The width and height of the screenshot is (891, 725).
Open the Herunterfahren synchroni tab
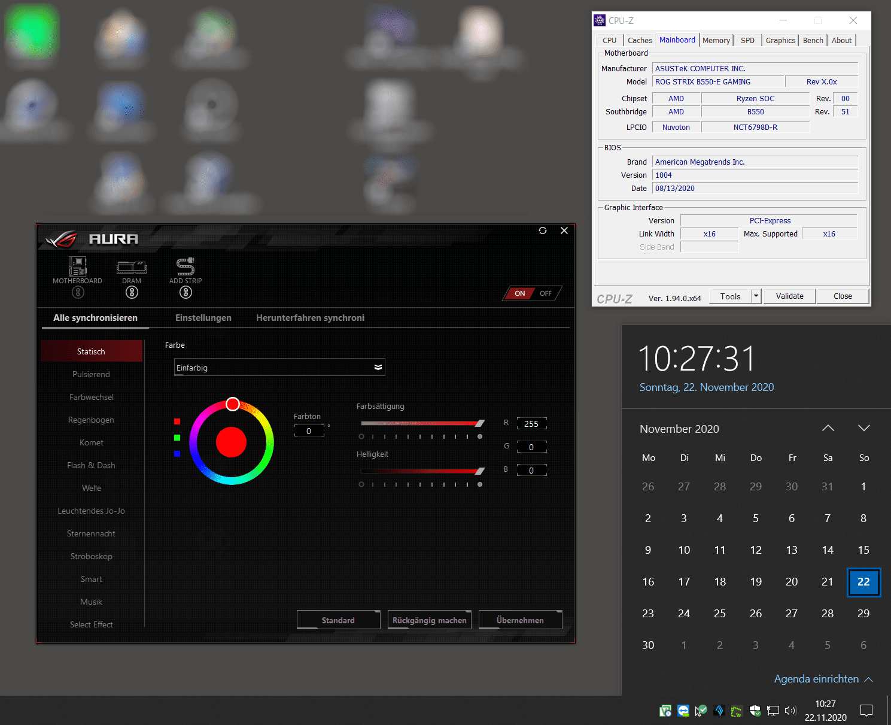311,318
